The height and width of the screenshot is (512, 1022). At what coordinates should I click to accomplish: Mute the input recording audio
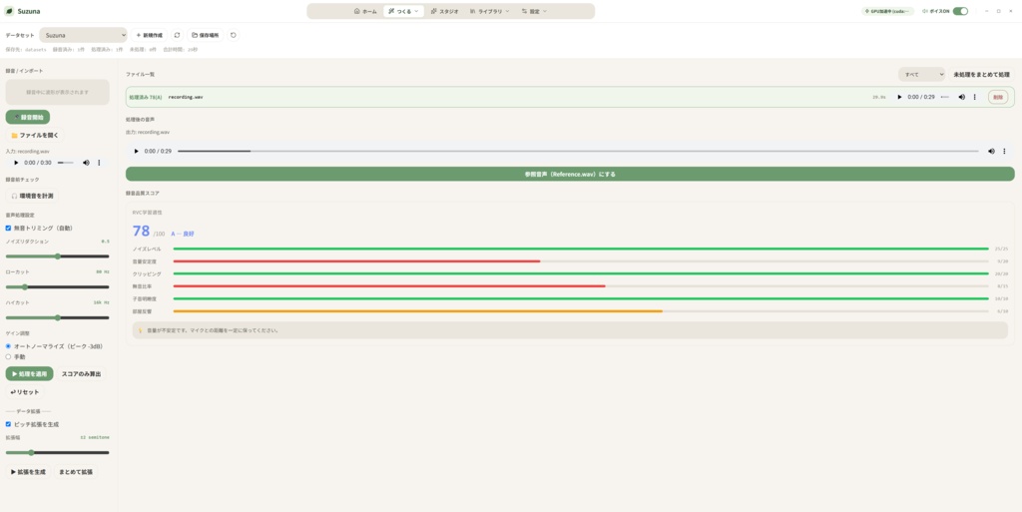coord(86,163)
